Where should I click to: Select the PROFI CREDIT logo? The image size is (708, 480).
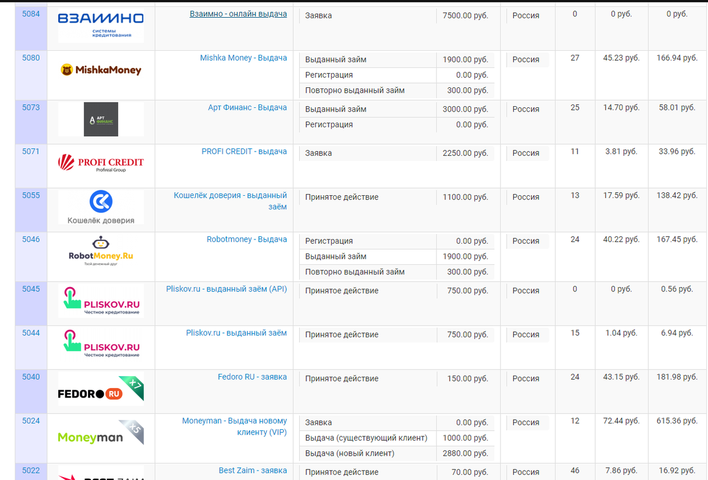(101, 163)
